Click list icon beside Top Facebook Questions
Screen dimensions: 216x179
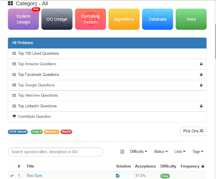[x=14, y=75]
